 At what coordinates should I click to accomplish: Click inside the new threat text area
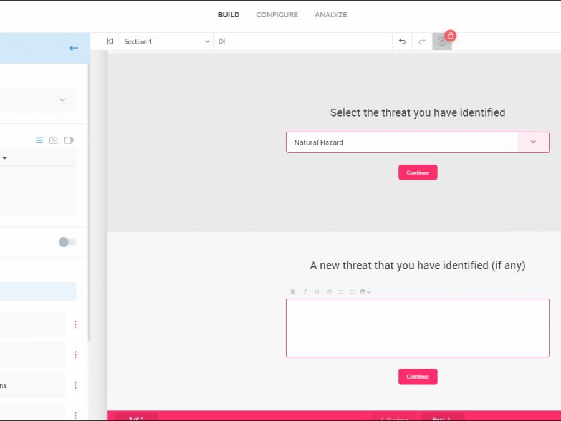click(418, 327)
